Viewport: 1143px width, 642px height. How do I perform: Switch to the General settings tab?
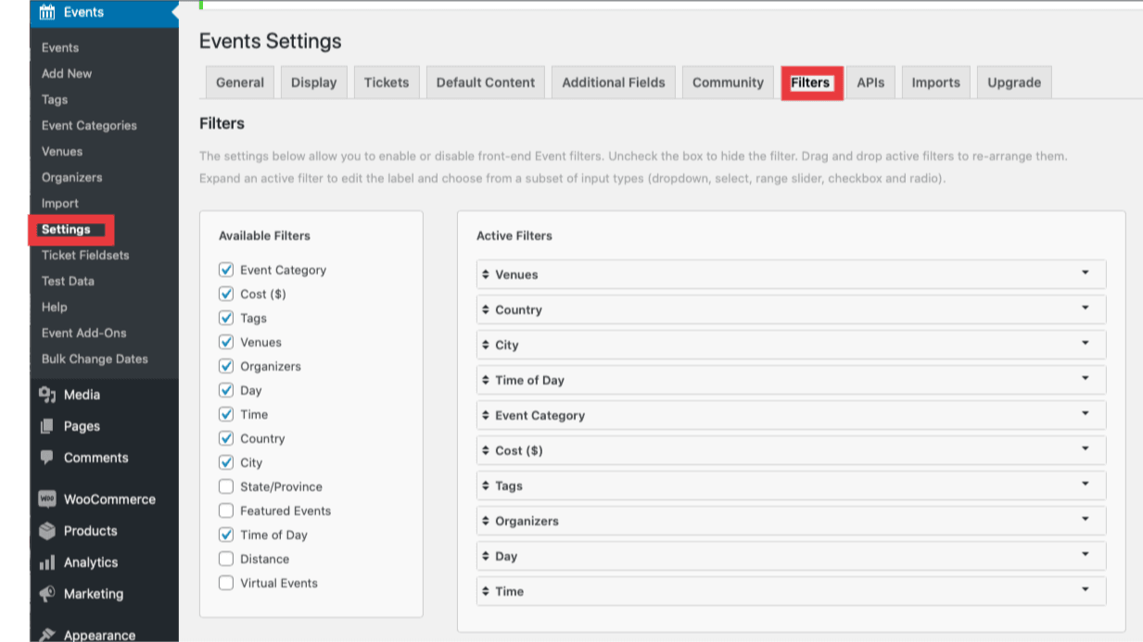click(240, 82)
